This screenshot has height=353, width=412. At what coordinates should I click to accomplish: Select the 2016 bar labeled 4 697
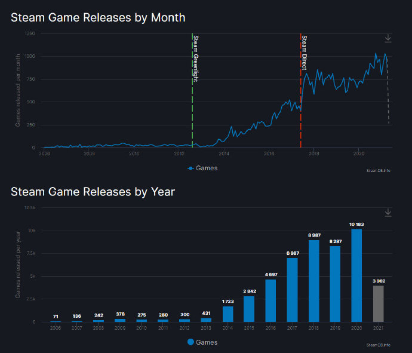pyautogui.click(x=270, y=300)
